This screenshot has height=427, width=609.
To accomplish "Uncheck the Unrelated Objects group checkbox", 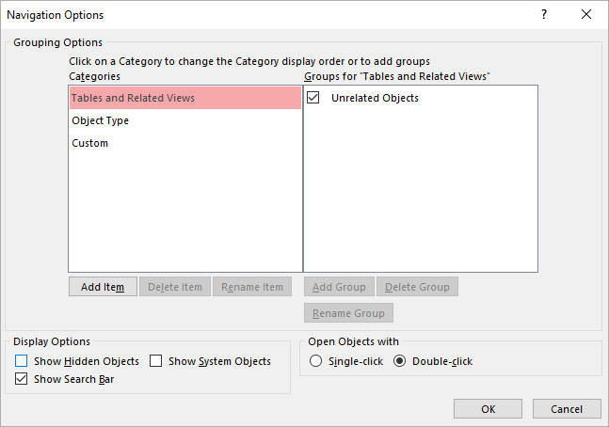I will (x=313, y=98).
